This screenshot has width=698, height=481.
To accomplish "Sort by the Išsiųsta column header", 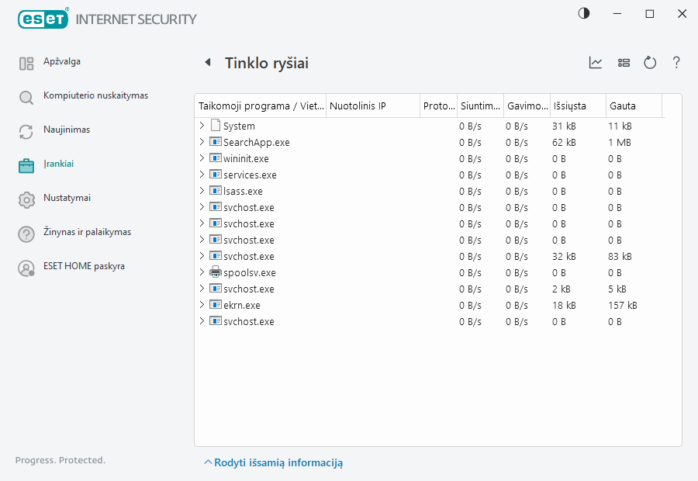I will (x=570, y=106).
